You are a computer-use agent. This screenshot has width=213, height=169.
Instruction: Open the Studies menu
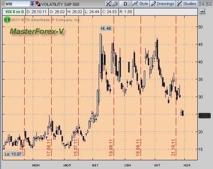click(187, 4)
